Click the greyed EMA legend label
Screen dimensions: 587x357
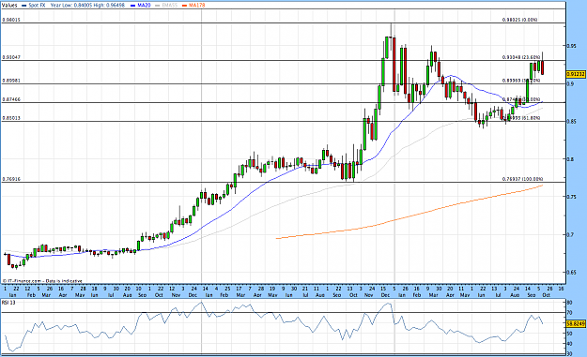click(x=169, y=6)
